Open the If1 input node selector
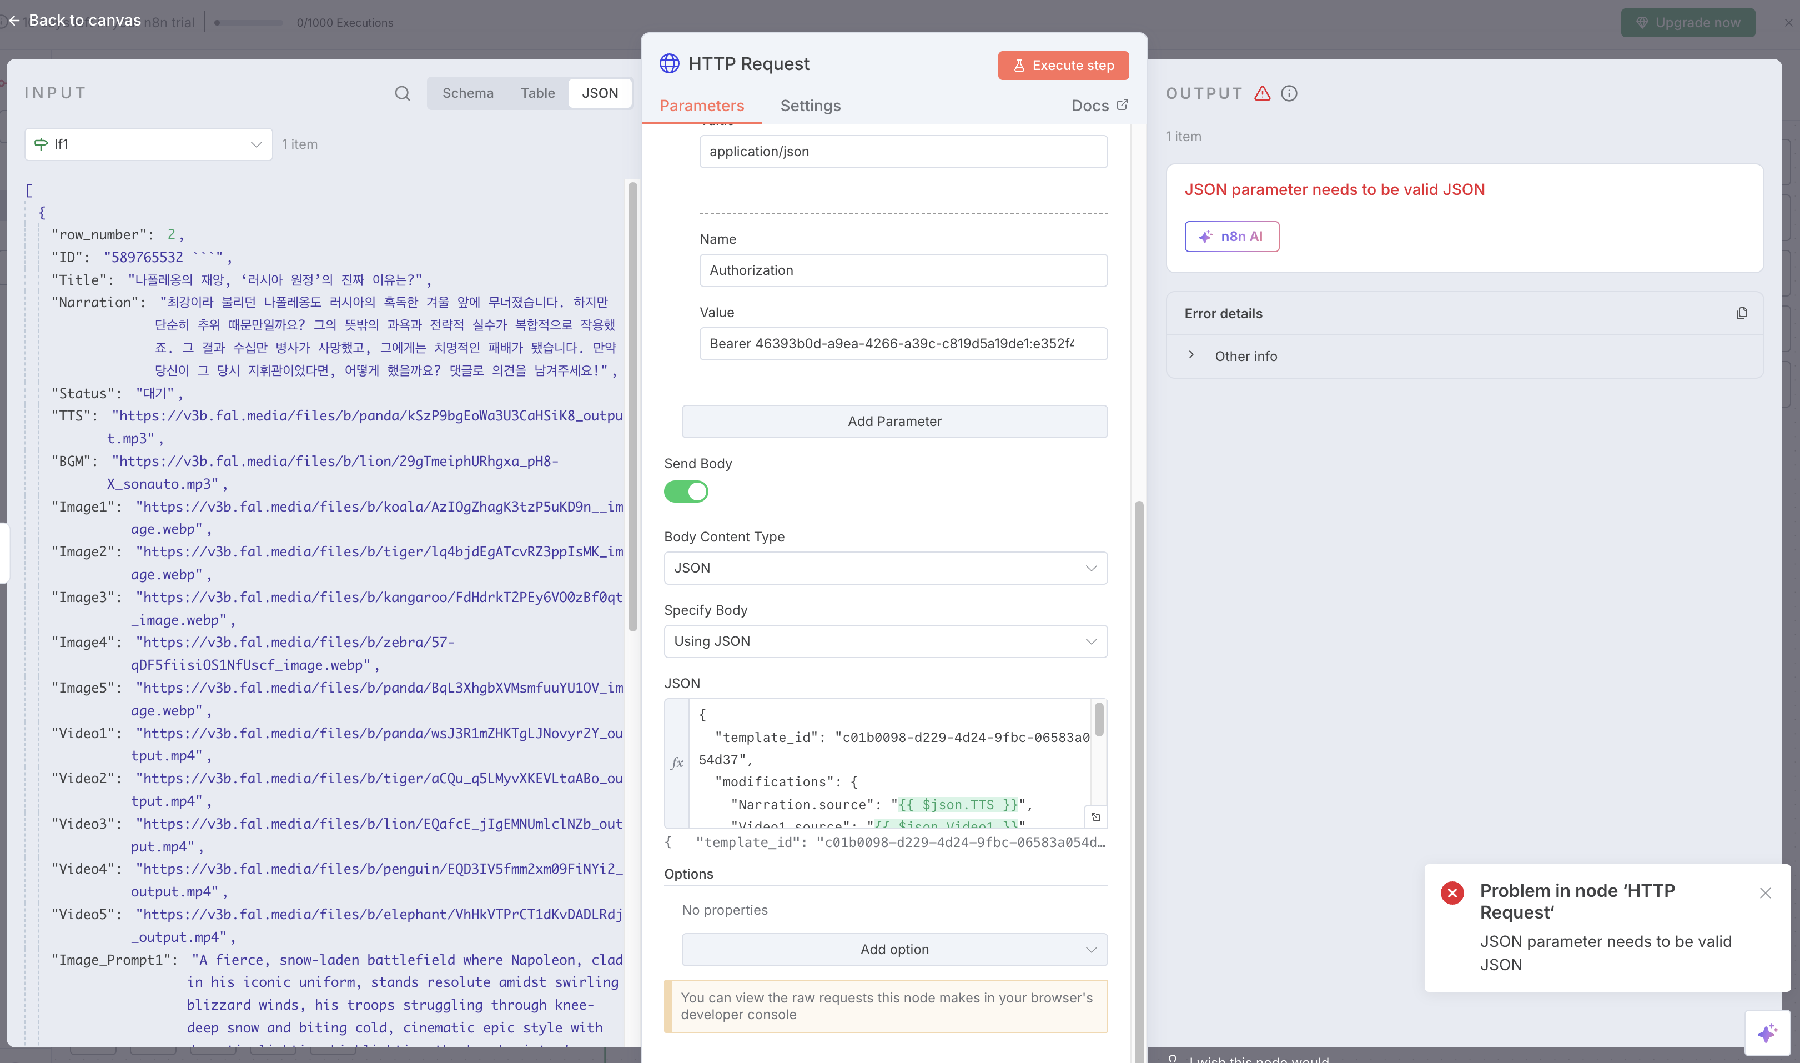 coord(148,144)
